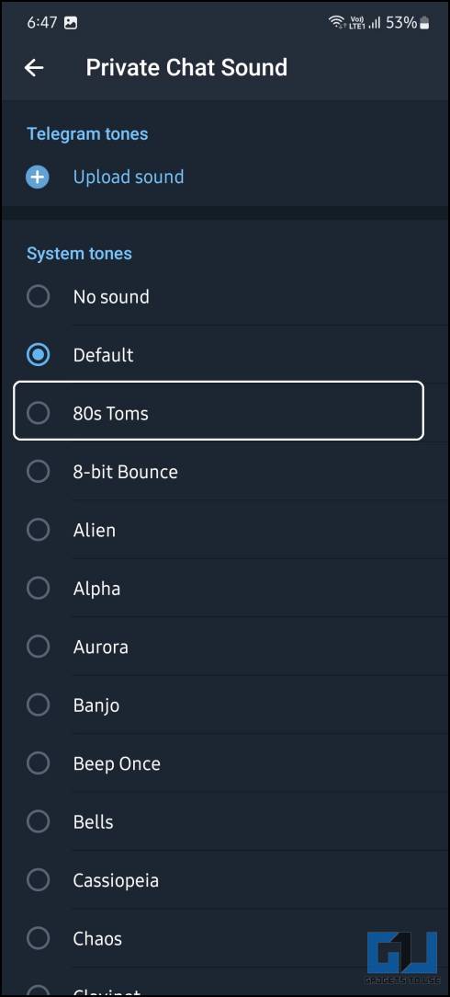This screenshot has width=450, height=997.
Task: Select the Aurora radio button
Action: (x=38, y=647)
